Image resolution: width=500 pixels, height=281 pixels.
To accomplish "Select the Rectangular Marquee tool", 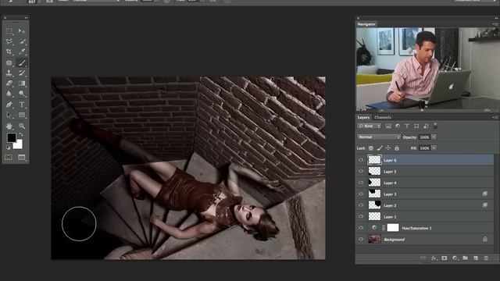I will [x=9, y=31].
